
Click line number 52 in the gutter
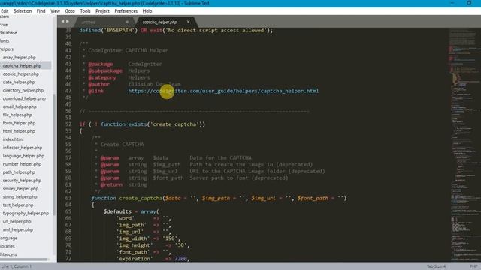click(x=68, y=124)
